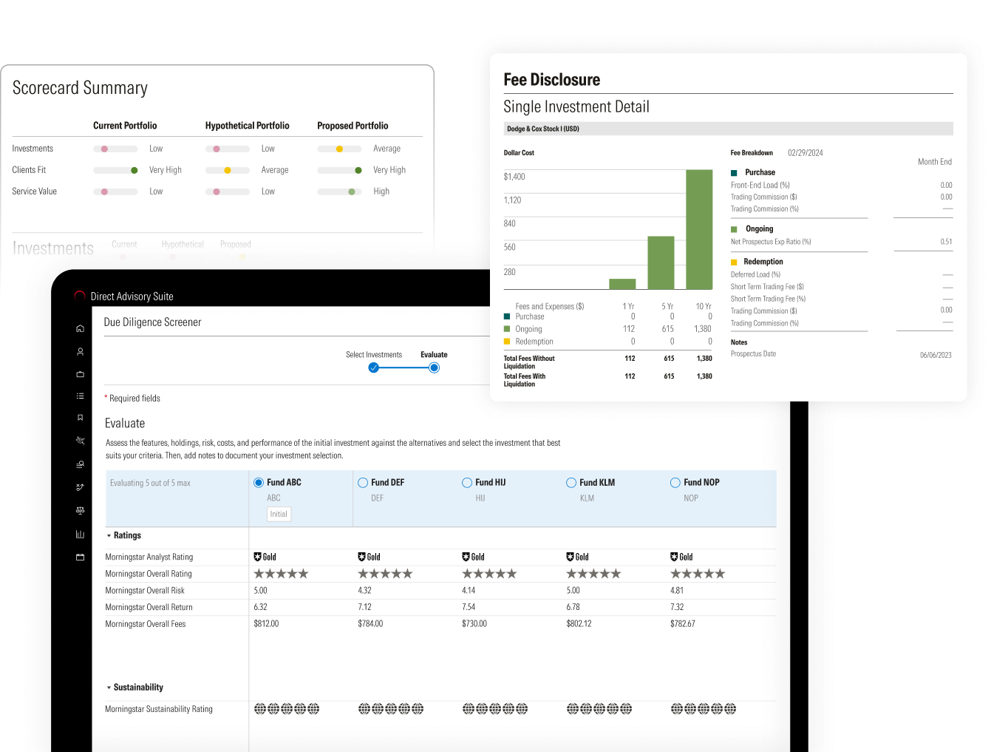
Task: Click the Due Diligence Screener page title
Action: click(x=152, y=322)
